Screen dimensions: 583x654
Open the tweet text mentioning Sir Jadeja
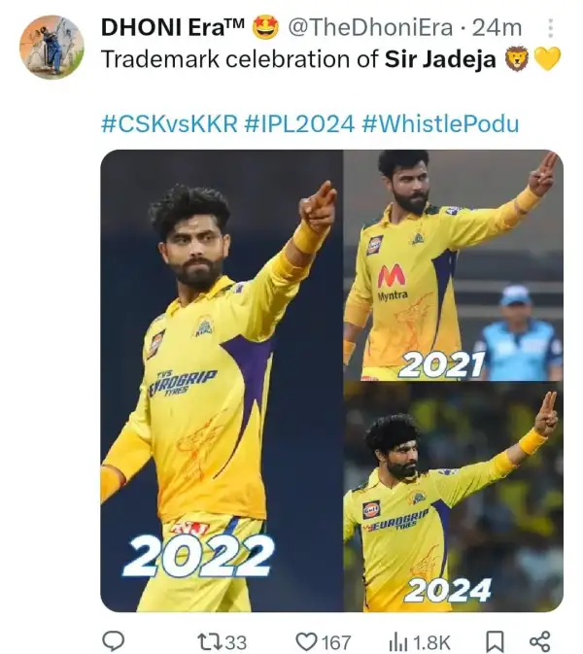(298, 59)
